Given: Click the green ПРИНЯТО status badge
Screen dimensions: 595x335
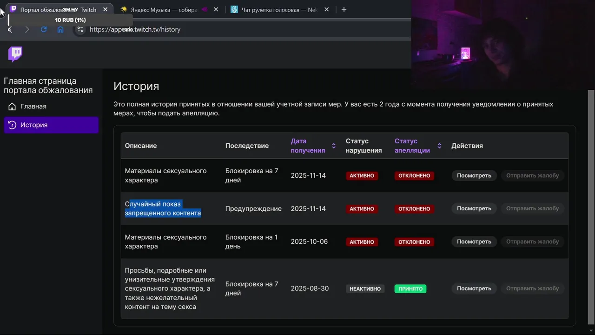Looking at the screenshot, I should [410, 289].
